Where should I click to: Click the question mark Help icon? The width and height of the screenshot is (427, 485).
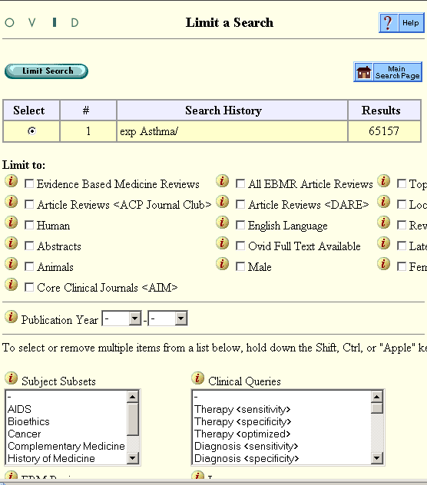point(389,22)
